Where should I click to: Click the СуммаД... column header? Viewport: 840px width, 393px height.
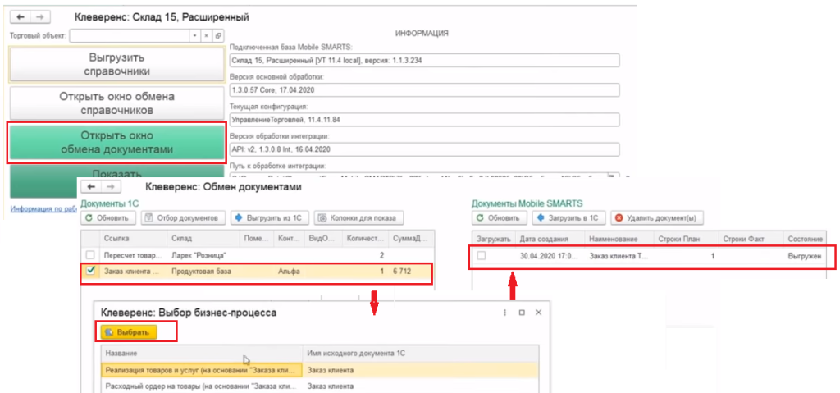[412, 237]
